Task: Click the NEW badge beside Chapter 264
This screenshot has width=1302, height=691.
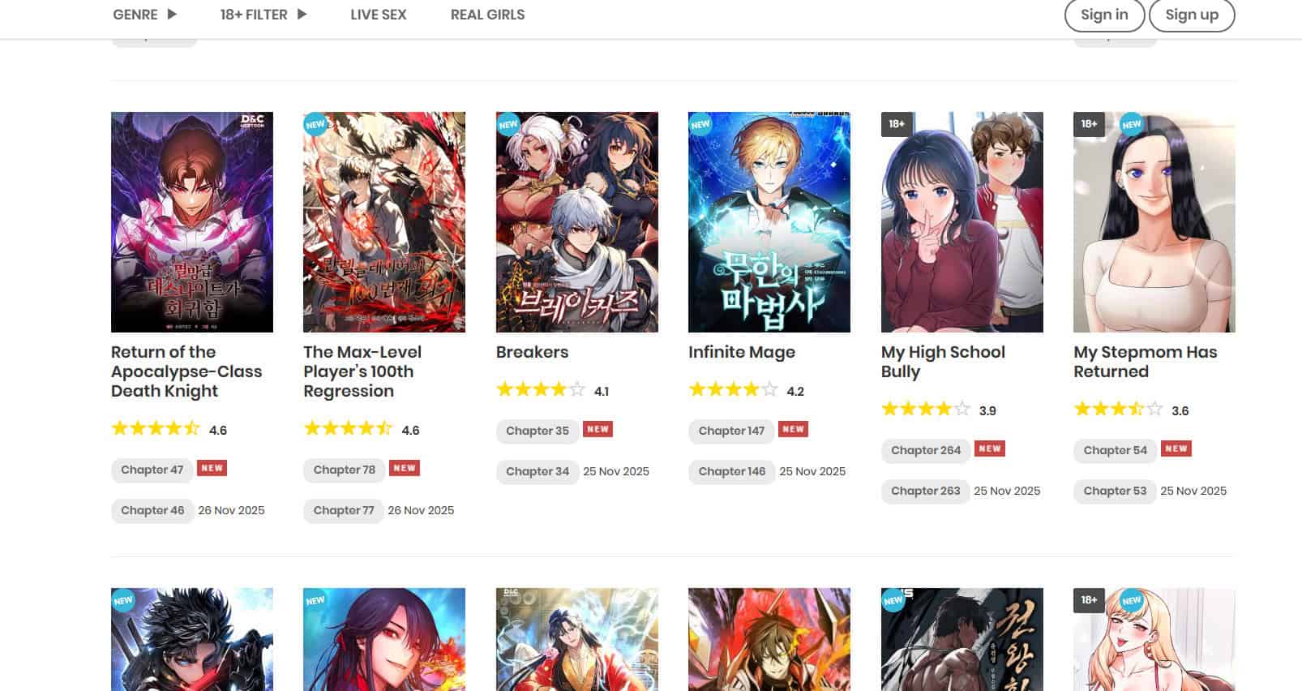Action: 990,449
